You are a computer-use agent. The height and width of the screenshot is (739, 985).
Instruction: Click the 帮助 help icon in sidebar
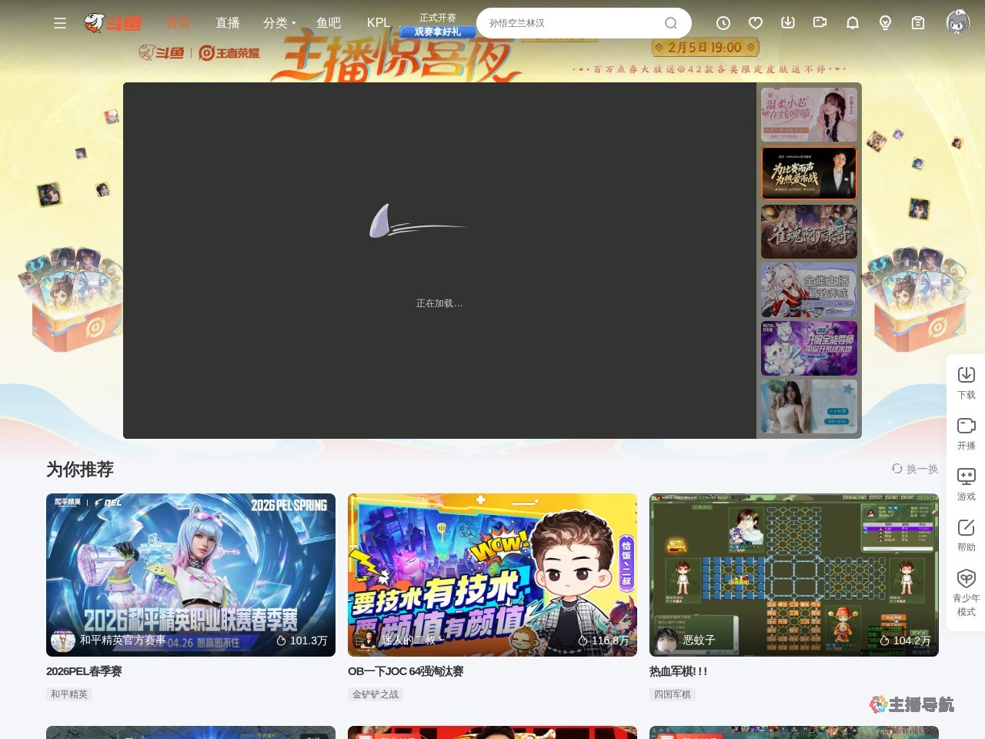tap(966, 528)
